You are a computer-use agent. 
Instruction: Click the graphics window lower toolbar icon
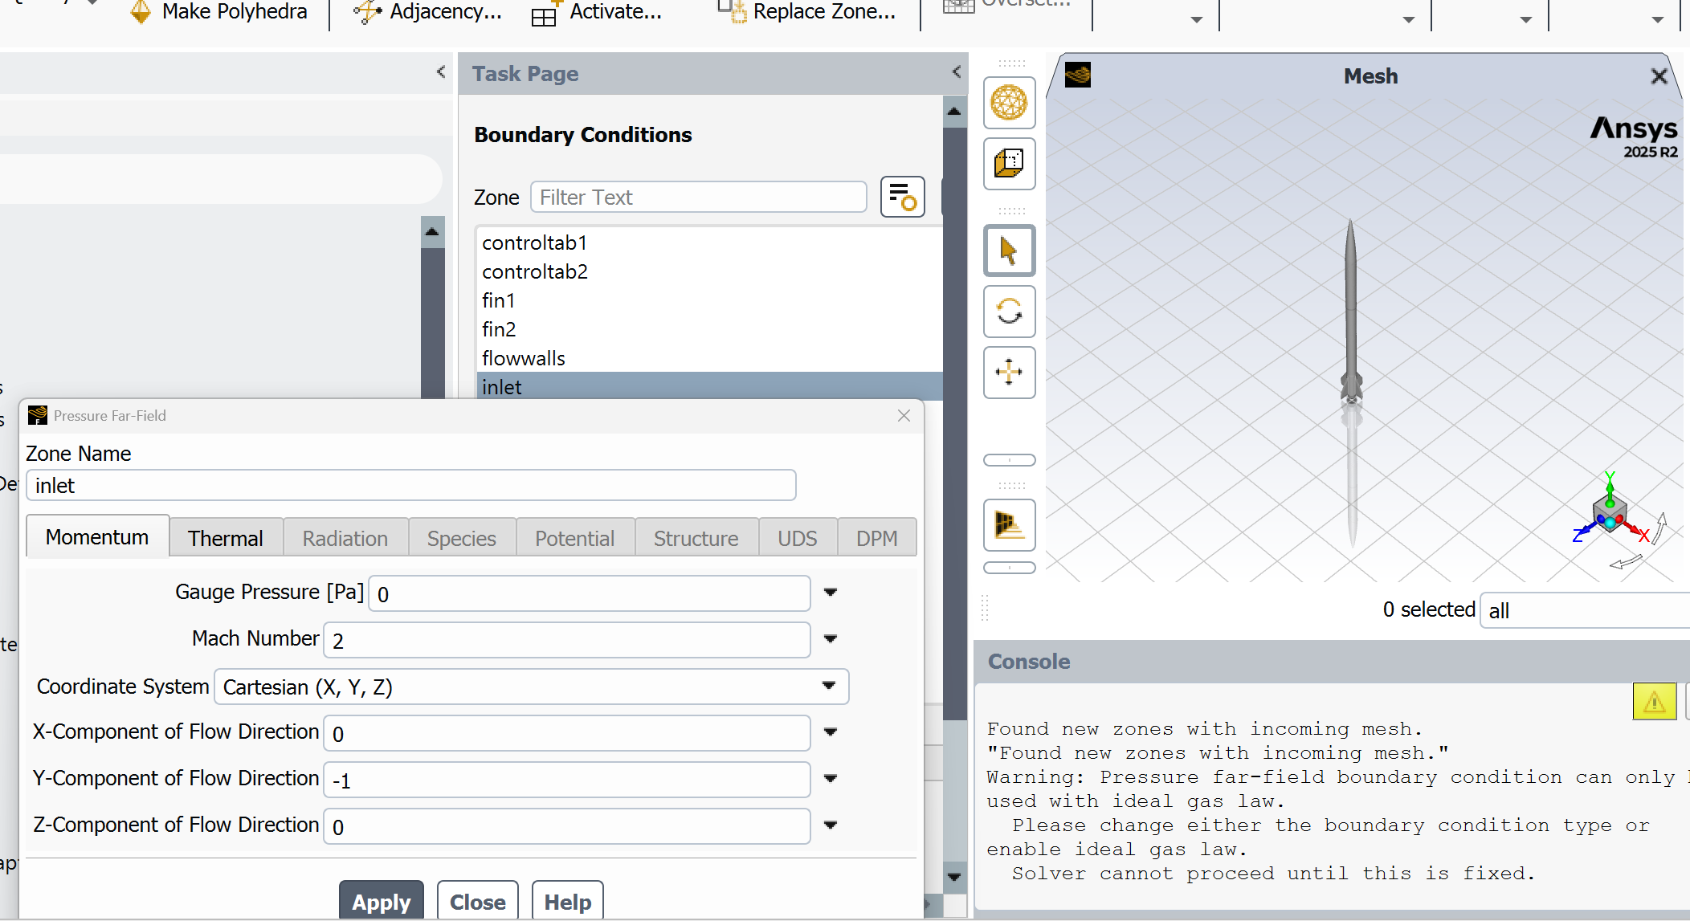pos(1009,525)
